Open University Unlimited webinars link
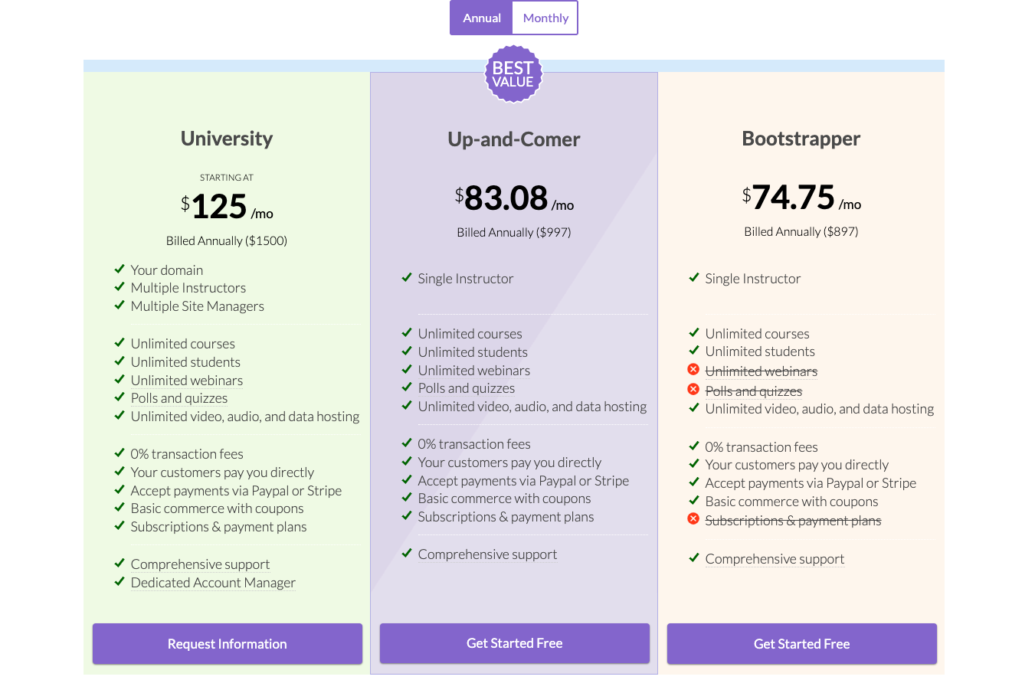This screenshot has width=1035, height=693. pyautogui.click(x=187, y=381)
